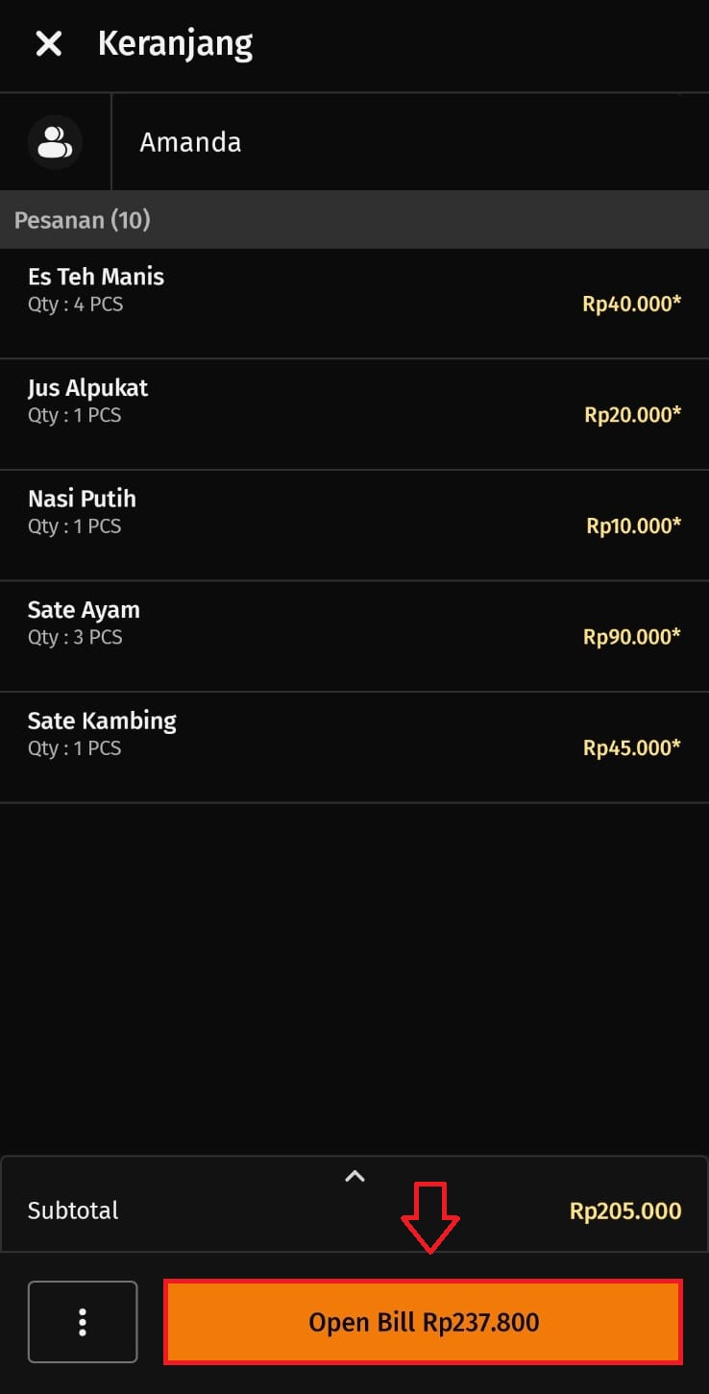Open more options three-dot menu

[83, 1322]
